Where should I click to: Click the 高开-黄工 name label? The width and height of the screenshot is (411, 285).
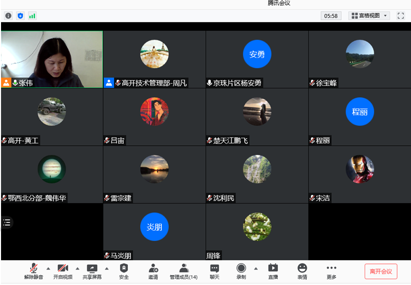[23, 141]
